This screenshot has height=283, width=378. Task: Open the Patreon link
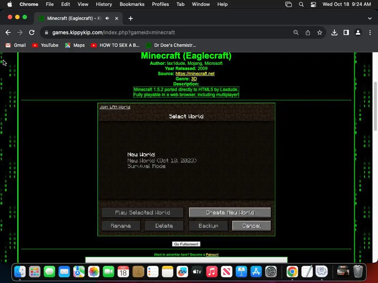[212, 255]
